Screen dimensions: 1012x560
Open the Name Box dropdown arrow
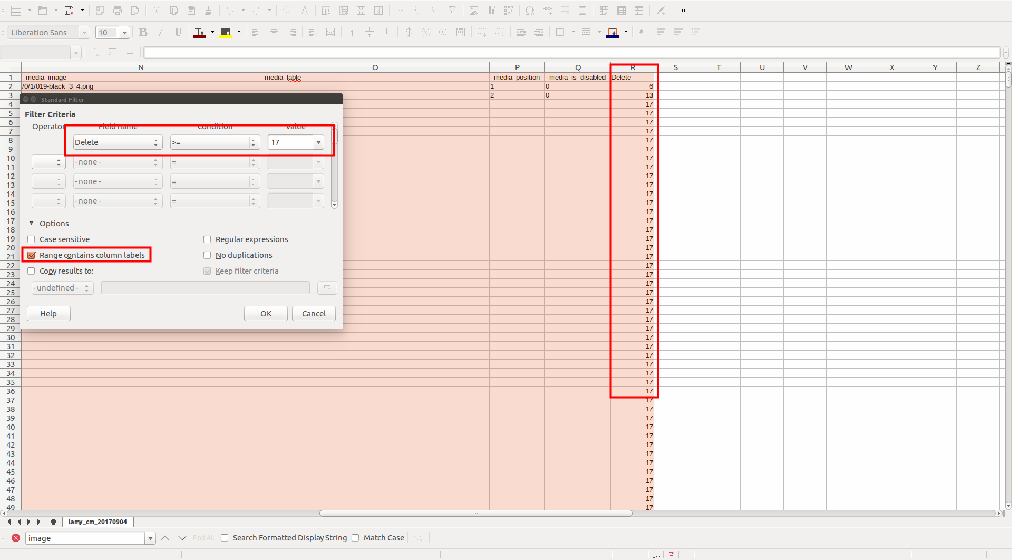(x=76, y=53)
